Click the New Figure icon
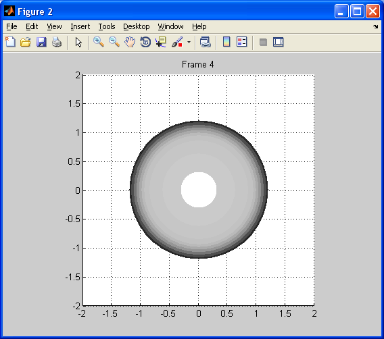The height and width of the screenshot is (339, 384). pyautogui.click(x=10, y=42)
